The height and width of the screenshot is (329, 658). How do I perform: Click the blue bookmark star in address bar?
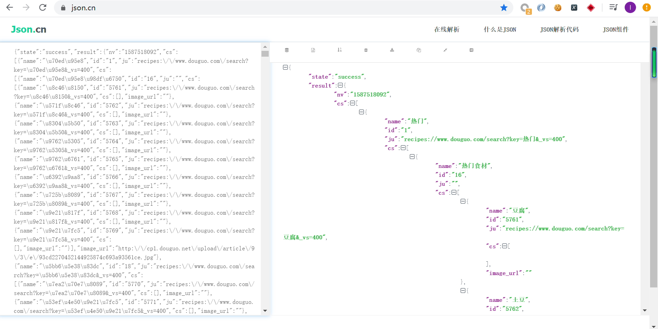click(x=504, y=8)
